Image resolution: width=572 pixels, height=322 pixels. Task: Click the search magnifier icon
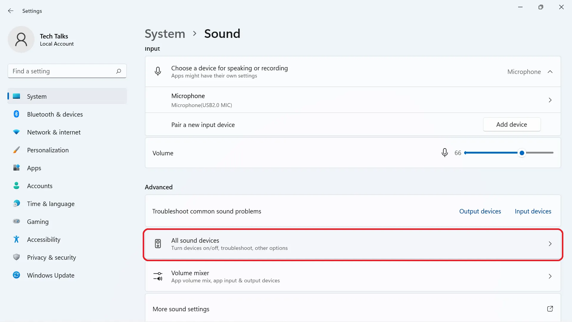118,71
